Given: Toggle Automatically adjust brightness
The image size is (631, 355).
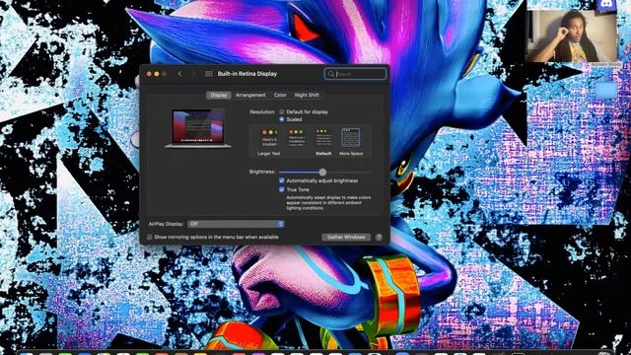Looking at the screenshot, I should pyautogui.click(x=282, y=180).
